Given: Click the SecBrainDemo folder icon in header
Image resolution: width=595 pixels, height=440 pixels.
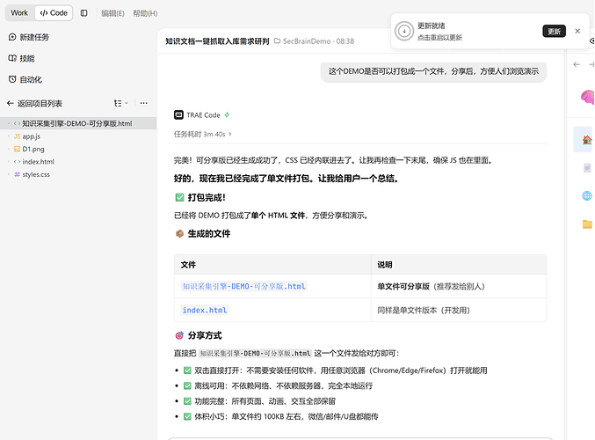Looking at the screenshot, I should (278, 40).
